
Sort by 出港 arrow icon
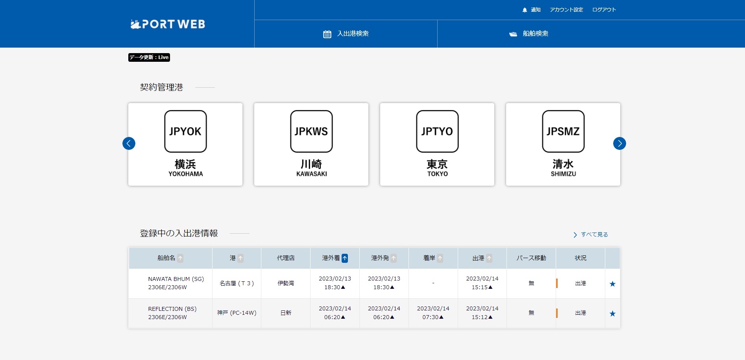489,258
